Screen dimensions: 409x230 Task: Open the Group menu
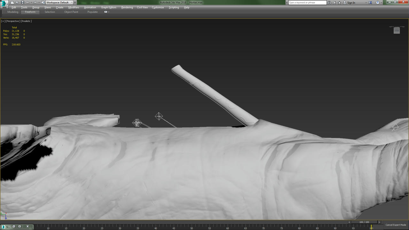tap(36, 7)
